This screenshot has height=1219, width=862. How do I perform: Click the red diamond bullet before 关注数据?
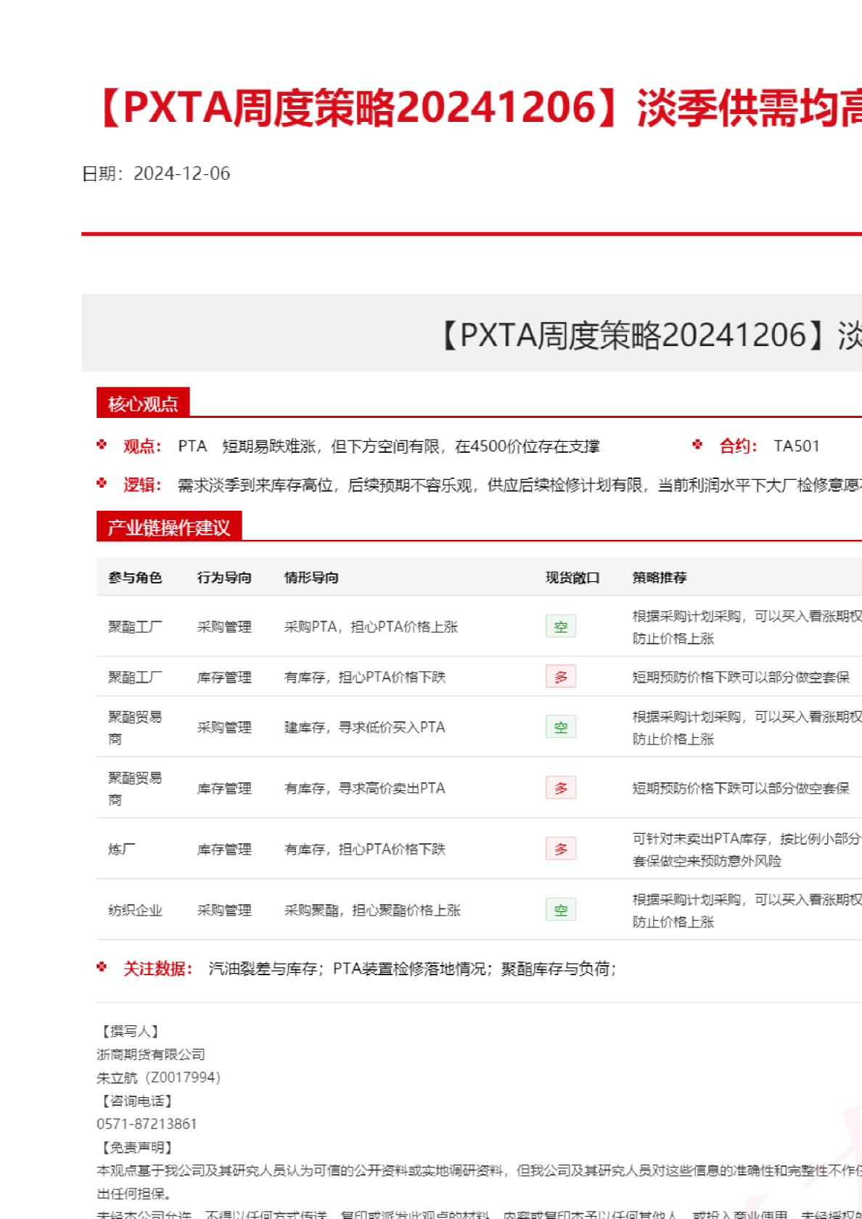click(102, 967)
